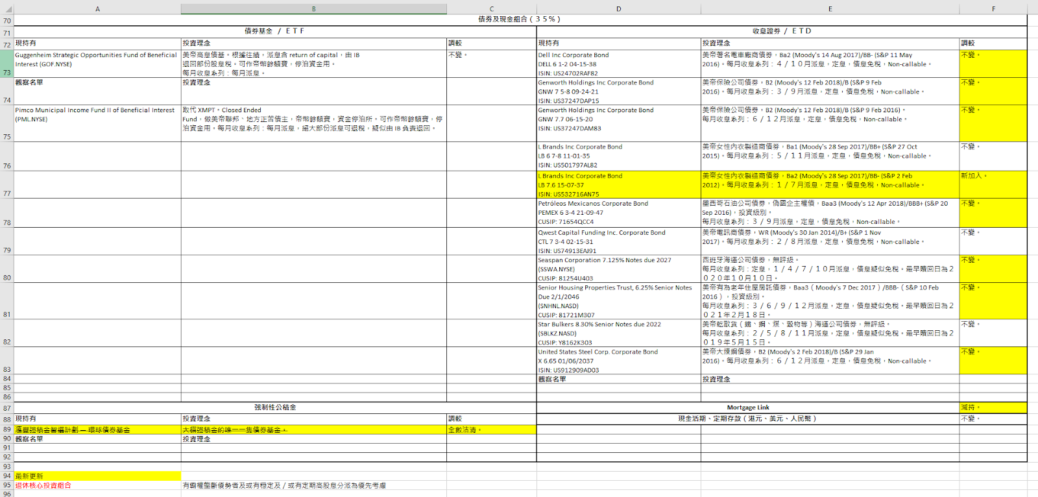The height and width of the screenshot is (497, 1038).
Task: Click the United States Steel Corp. bond cell
Action: [619, 361]
